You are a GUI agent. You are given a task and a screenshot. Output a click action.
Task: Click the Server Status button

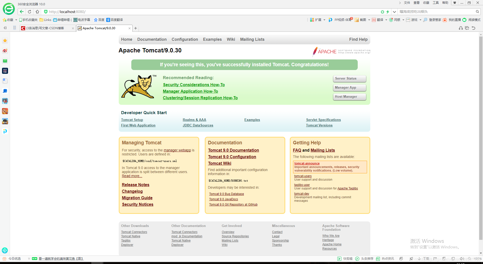(350, 79)
